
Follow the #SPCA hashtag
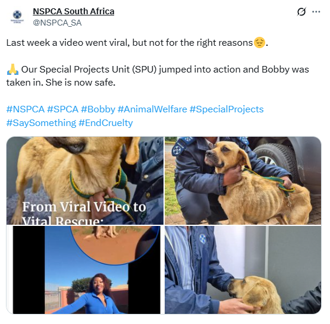click(62, 109)
